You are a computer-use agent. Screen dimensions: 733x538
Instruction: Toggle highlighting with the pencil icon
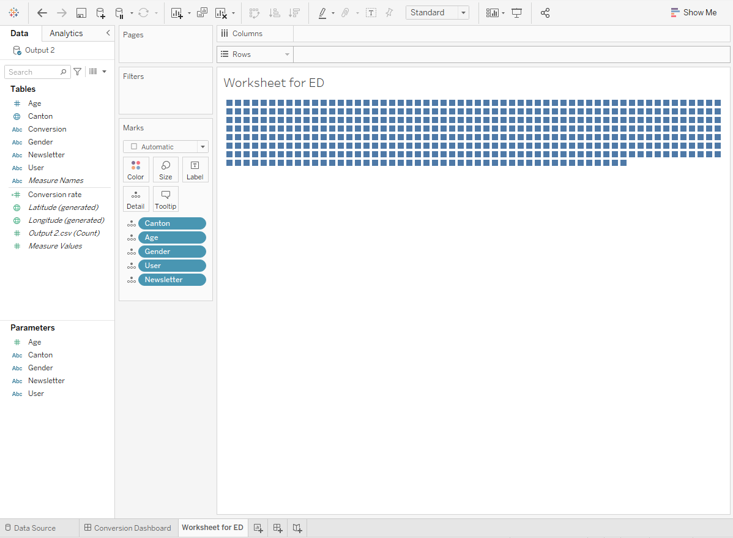[323, 13]
